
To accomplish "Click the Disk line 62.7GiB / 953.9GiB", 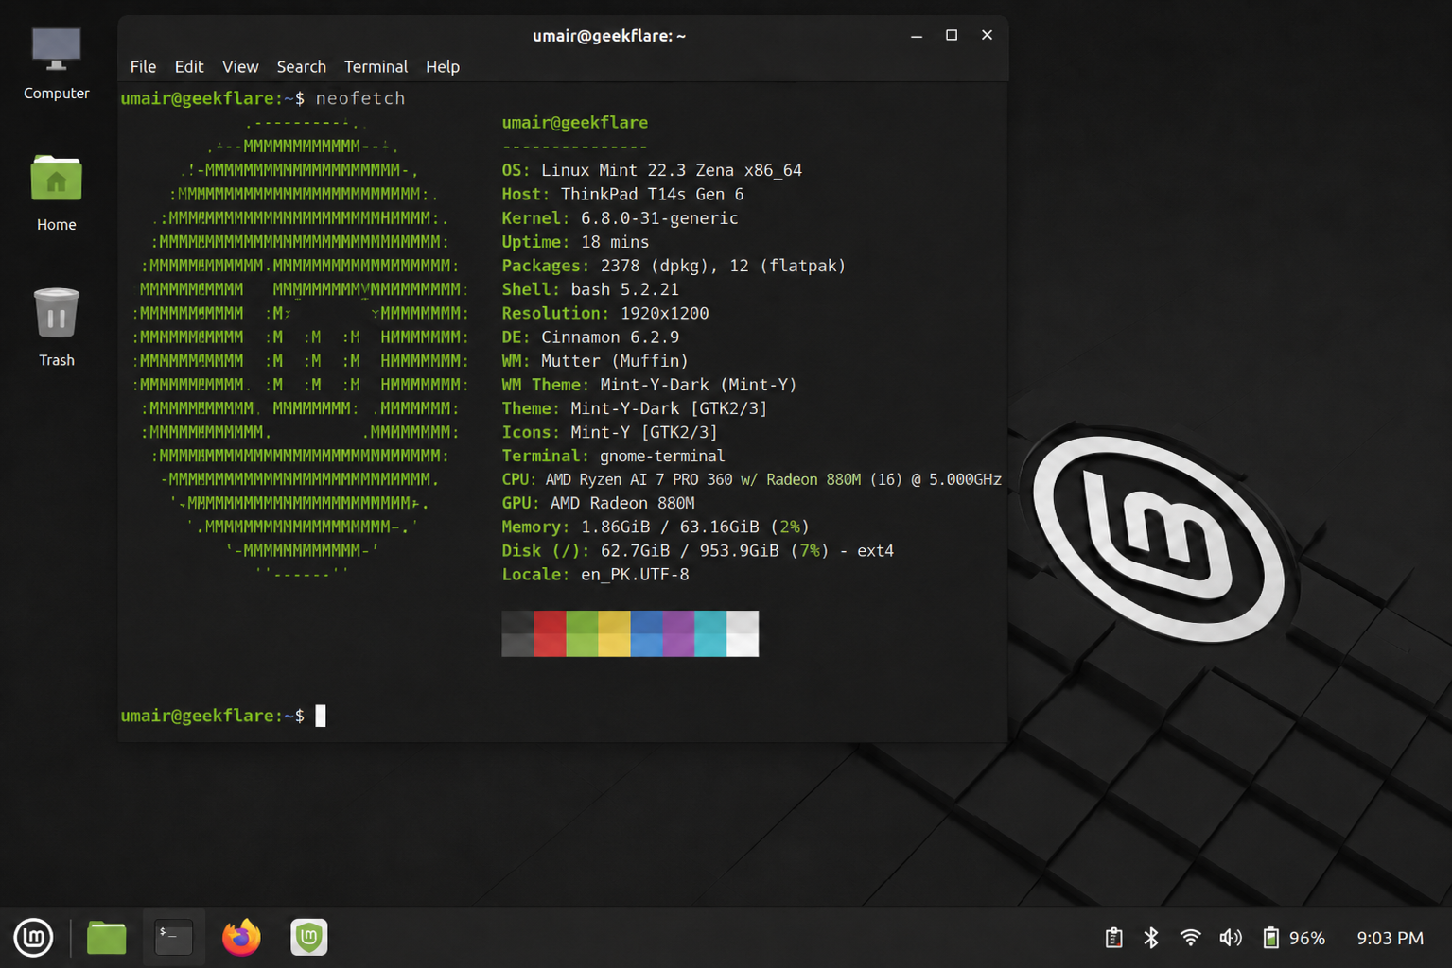I will click(x=697, y=551).
